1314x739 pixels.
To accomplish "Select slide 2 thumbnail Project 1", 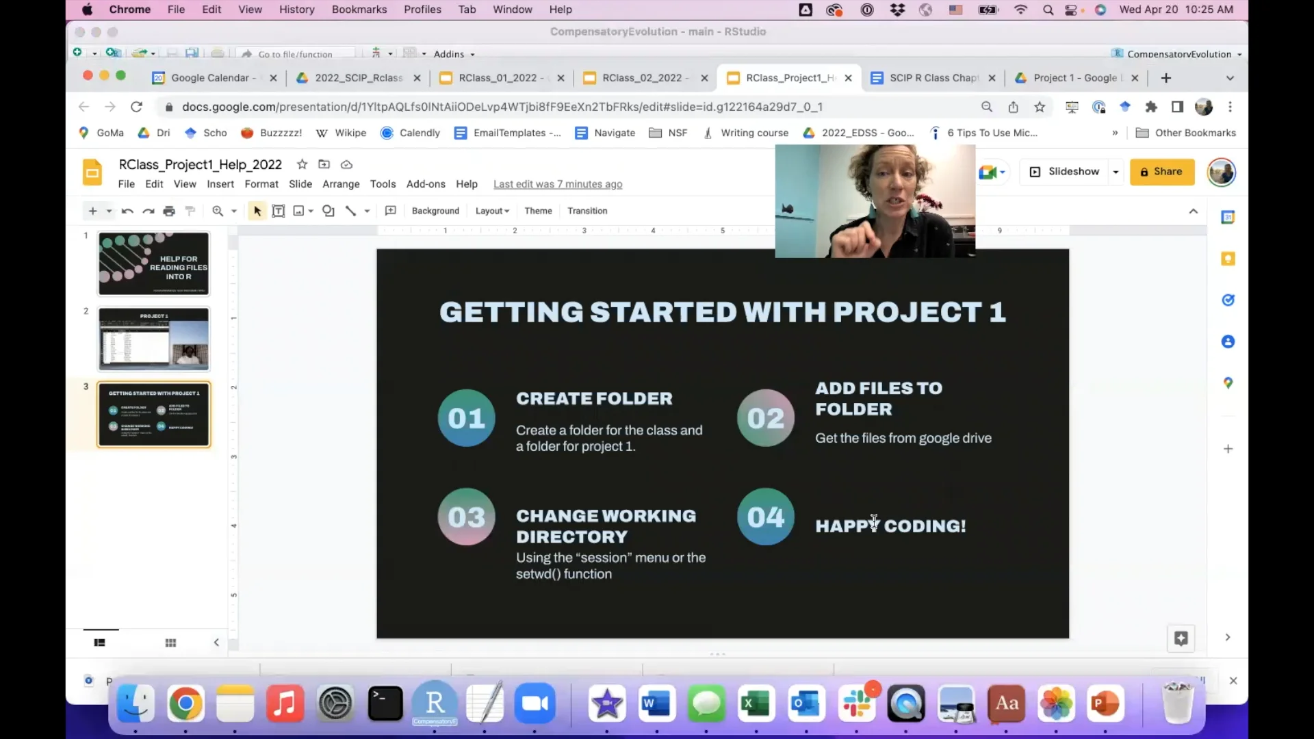I will click(153, 339).
